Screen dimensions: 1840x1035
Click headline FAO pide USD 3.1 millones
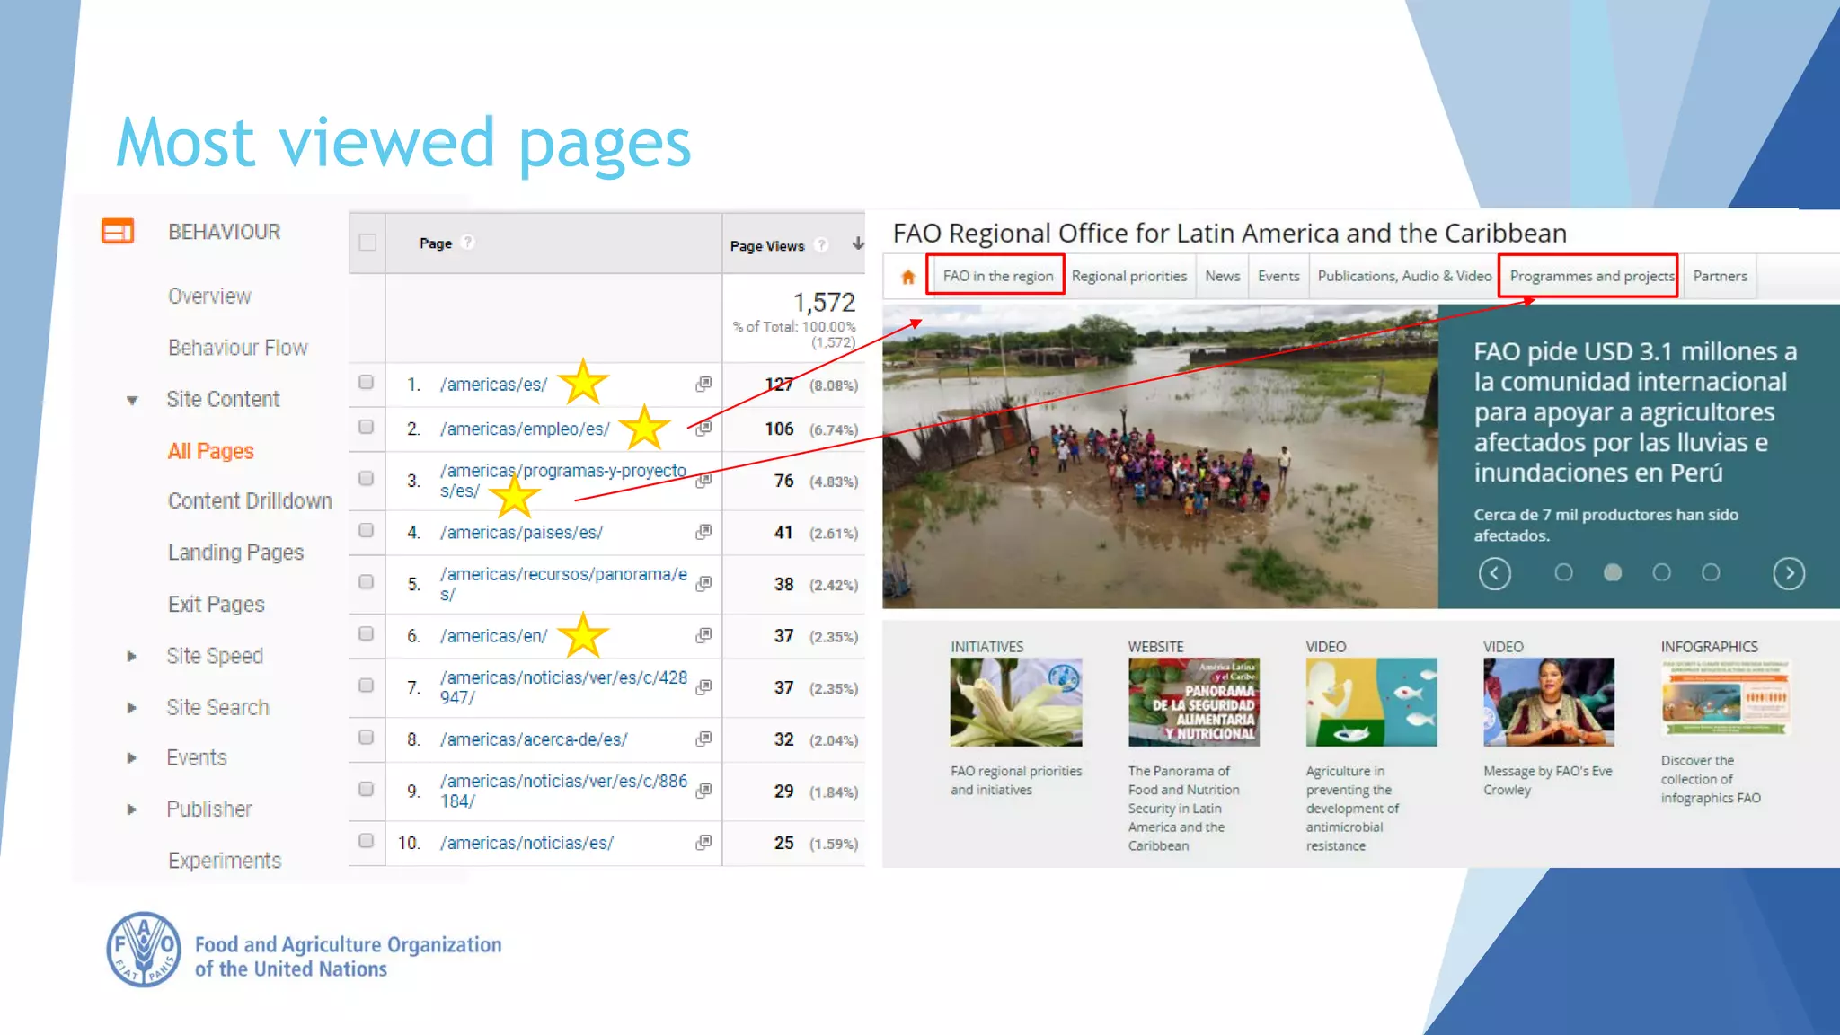tap(1635, 411)
